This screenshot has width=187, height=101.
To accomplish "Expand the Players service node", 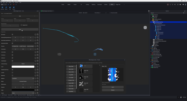I will coord(151,47).
